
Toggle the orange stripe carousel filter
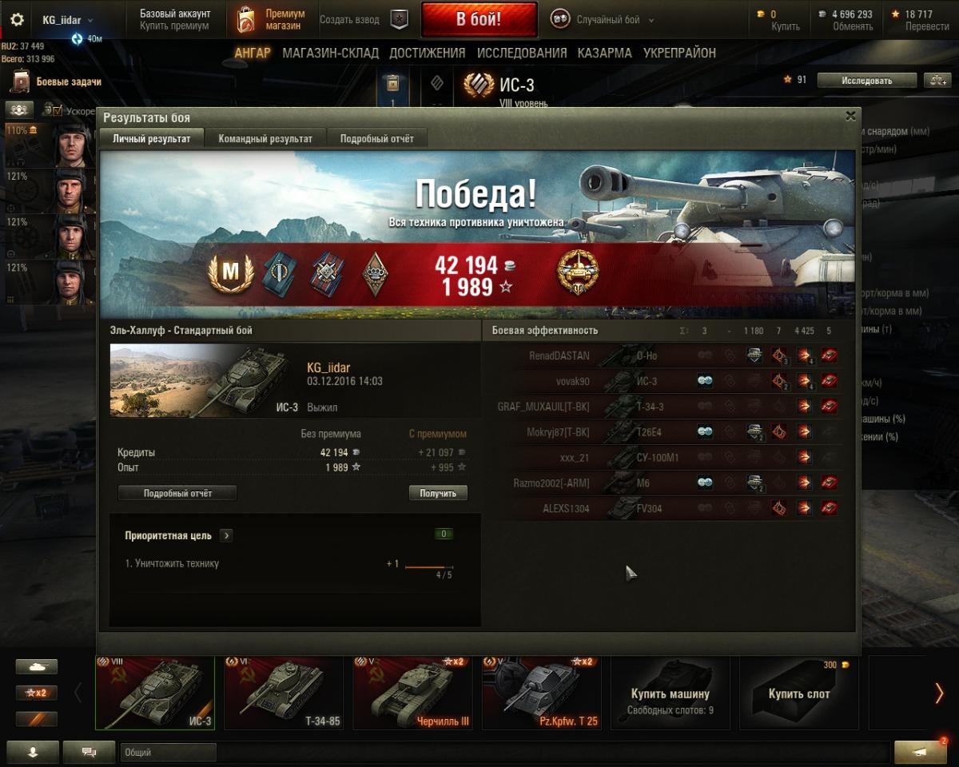tap(37, 719)
